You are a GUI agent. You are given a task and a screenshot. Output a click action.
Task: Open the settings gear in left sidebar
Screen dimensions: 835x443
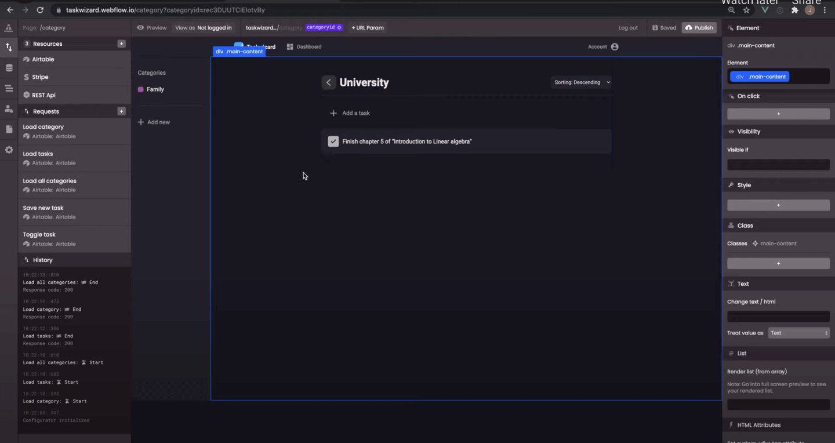tap(8, 149)
